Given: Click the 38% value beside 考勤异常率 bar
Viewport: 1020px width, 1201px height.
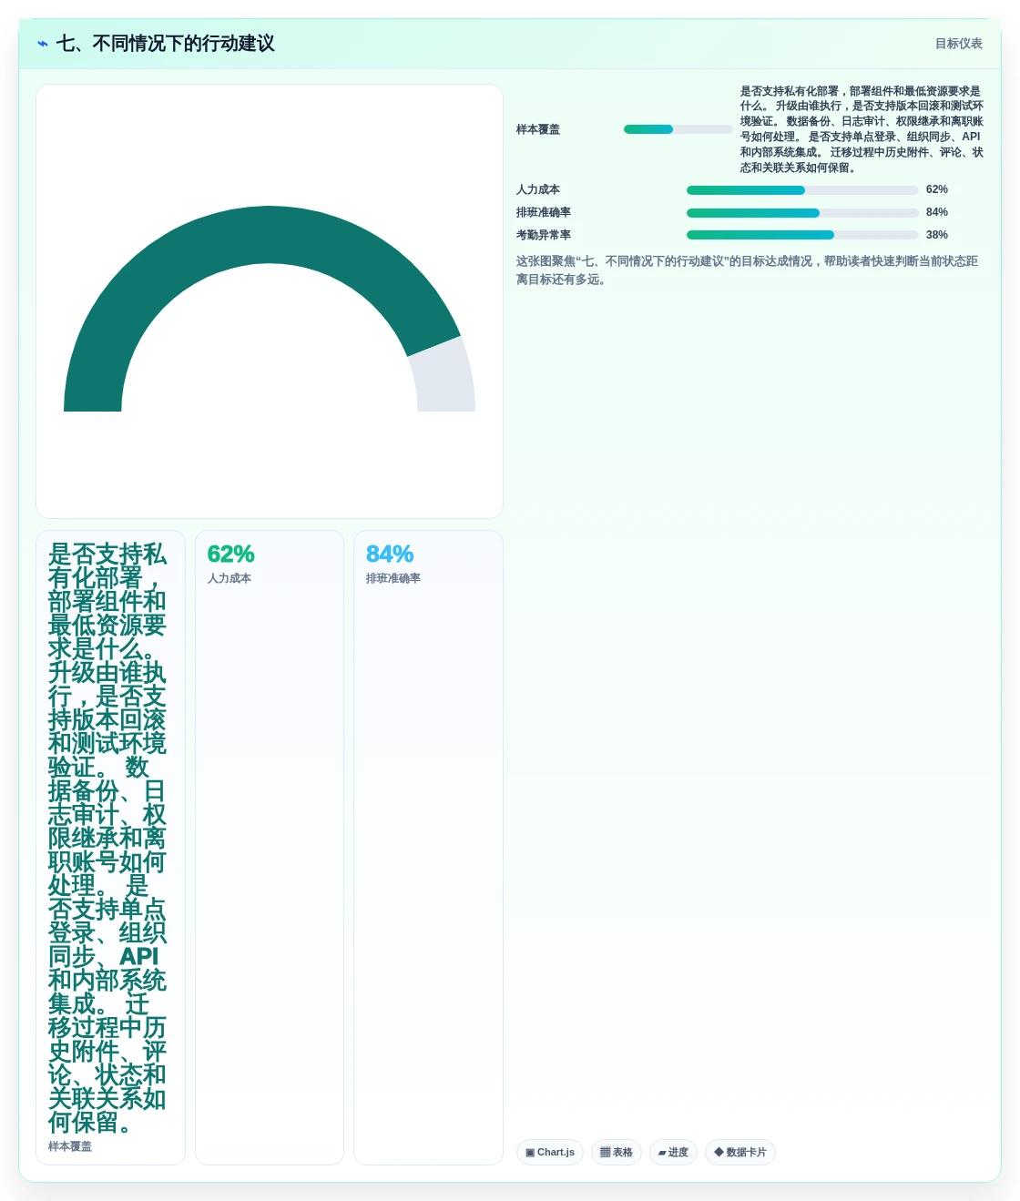Looking at the screenshot, I should tap(937, 235).
